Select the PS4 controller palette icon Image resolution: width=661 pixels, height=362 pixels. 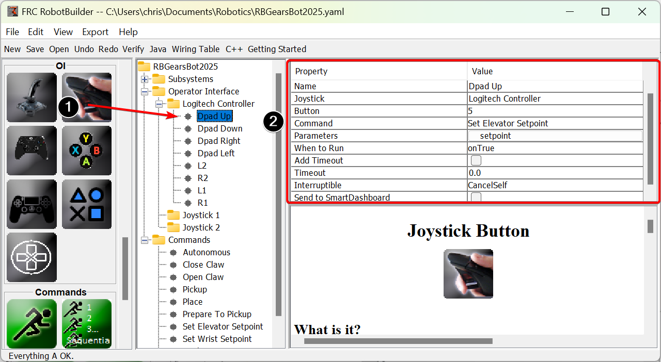pyautogui.click(x=32, y=204)
